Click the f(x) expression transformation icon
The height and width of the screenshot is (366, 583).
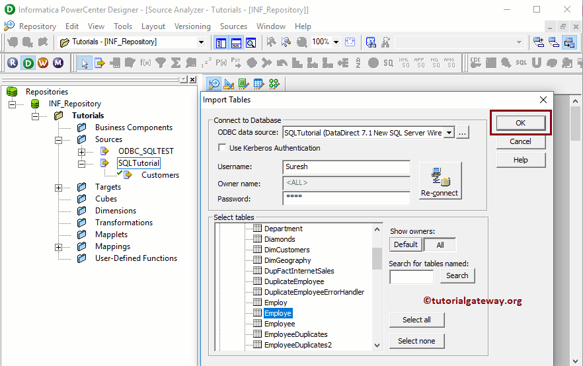pos(145,63)
